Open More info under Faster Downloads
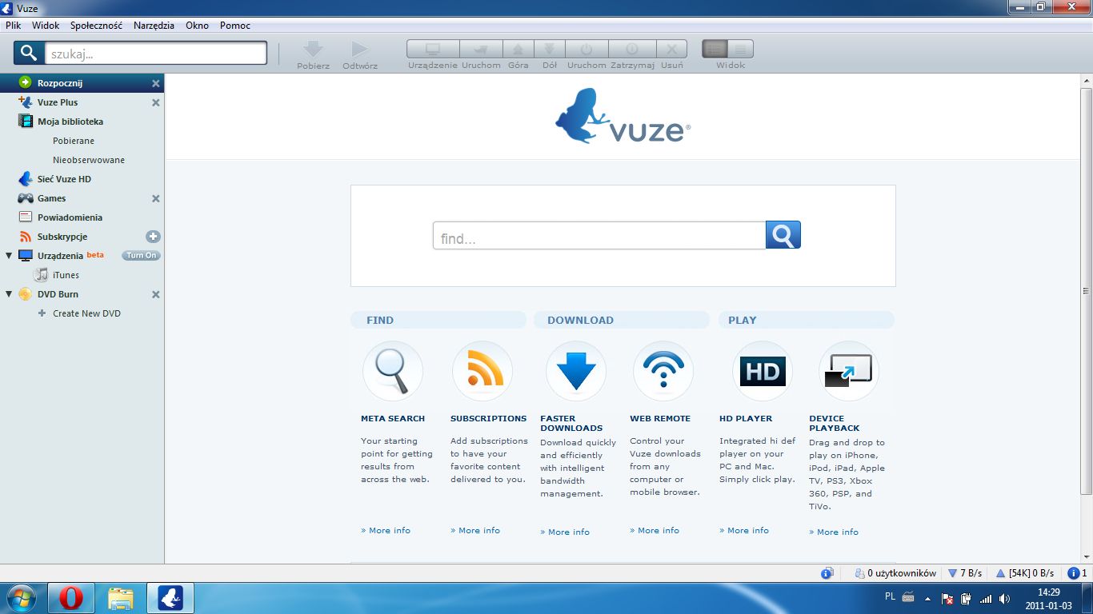Viewport: 1093px width, 614px height. click(x=565, y=532)
